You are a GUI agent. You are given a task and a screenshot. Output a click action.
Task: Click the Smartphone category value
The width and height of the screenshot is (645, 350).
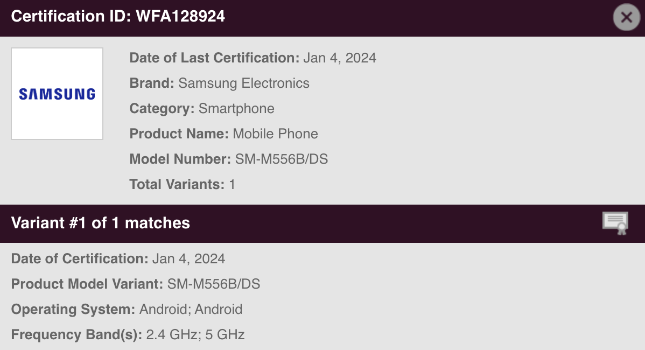(x=236, y=109)
